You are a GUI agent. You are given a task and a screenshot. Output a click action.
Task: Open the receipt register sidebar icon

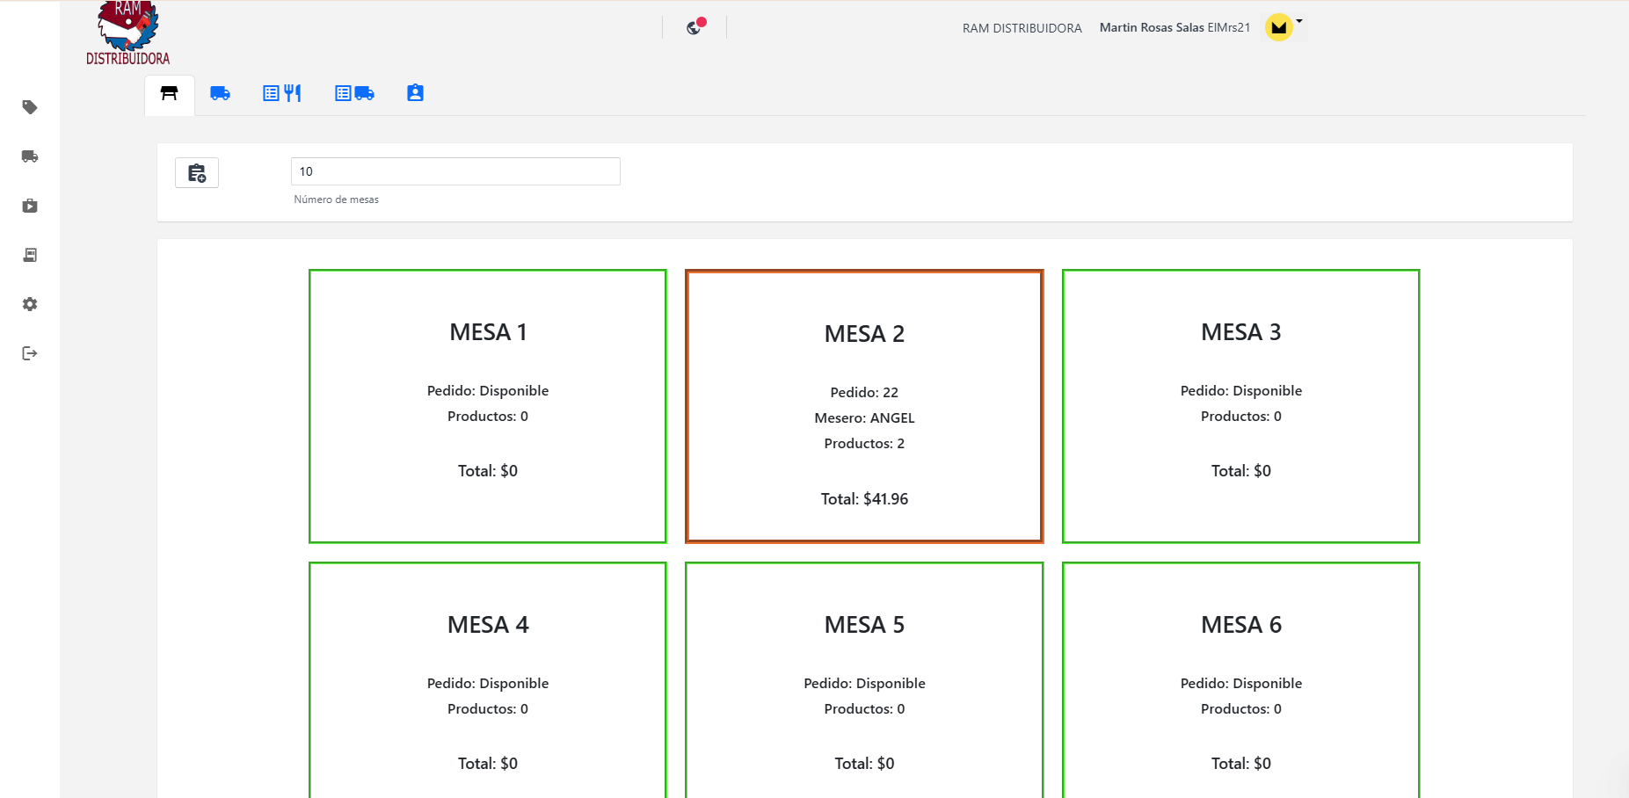point(30,255)
